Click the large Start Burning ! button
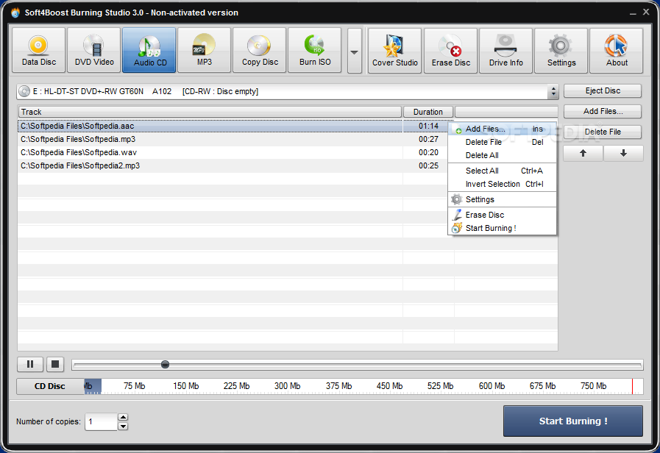660x453 pixels. point(573,421)
